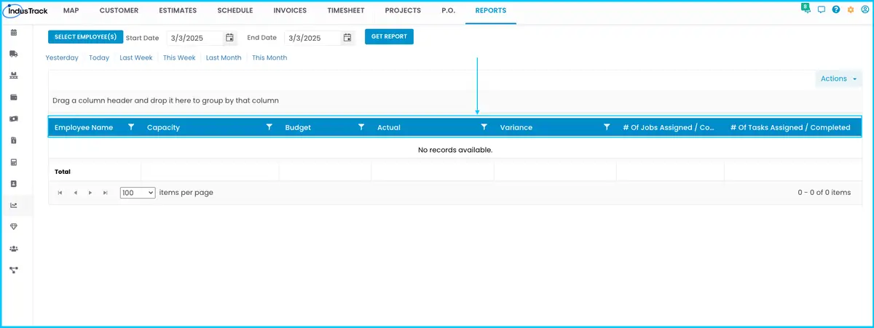The image size is (874, 328).
Task: Click the contact book icon in the sidebar
Action: pyautogui.click(x=14, y=184)
